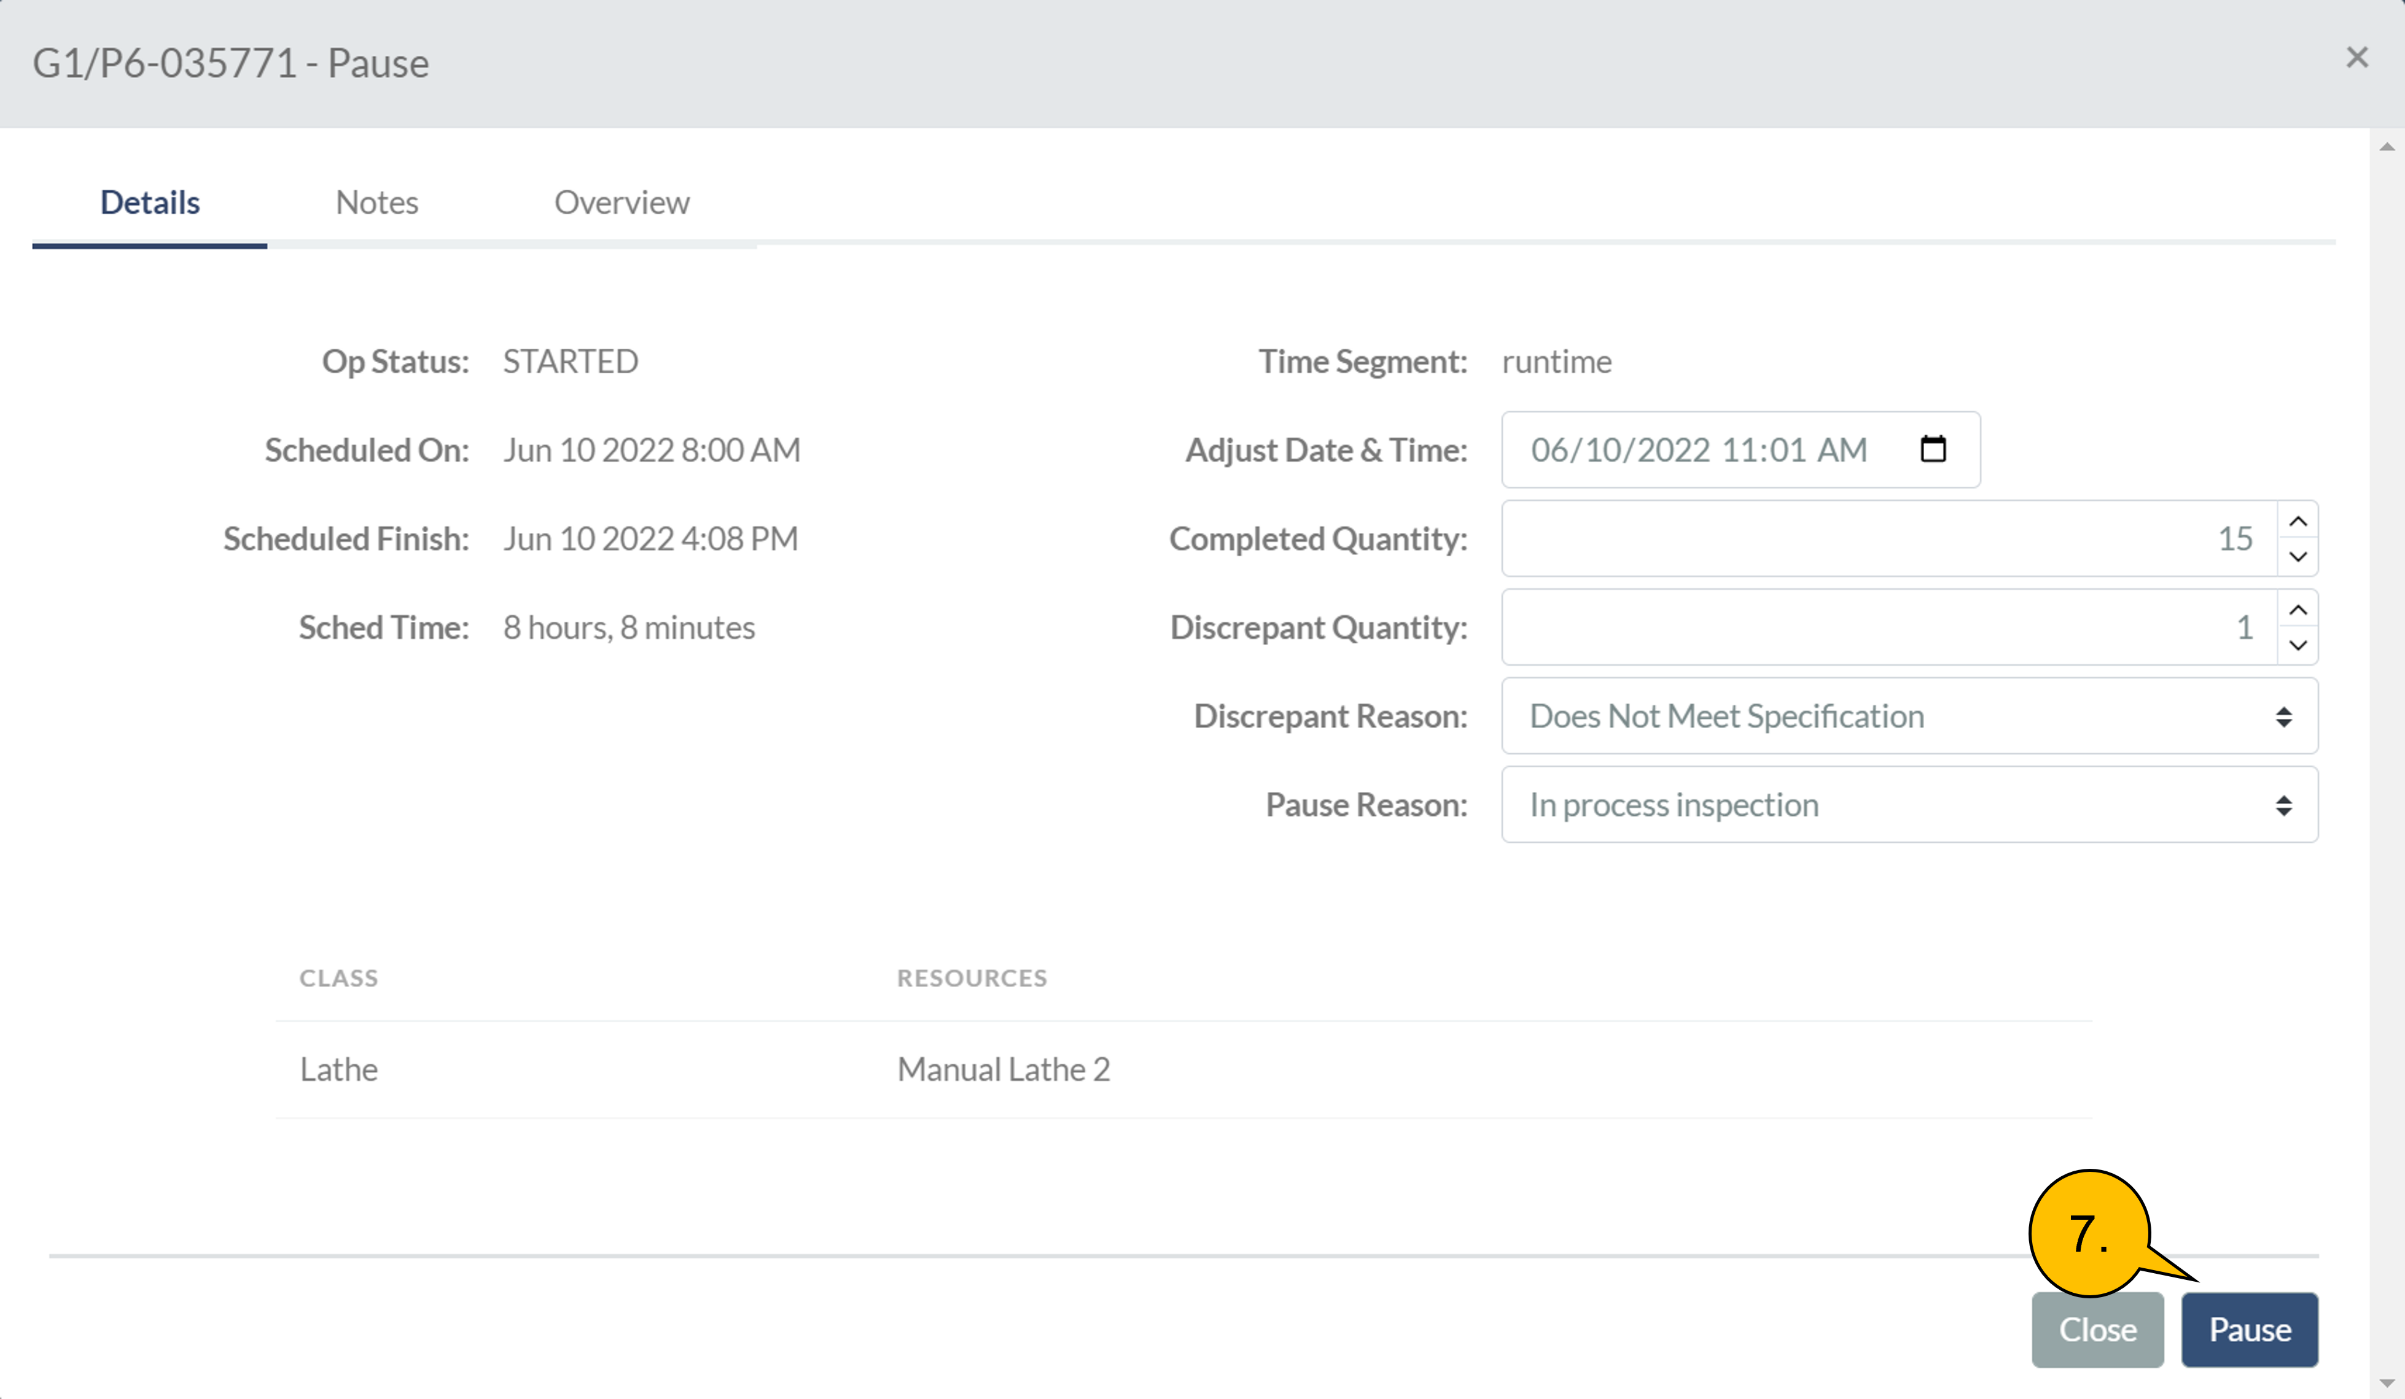
Task: Open the Discrepant Reason dropdown
Action: tap(1909, 716)
